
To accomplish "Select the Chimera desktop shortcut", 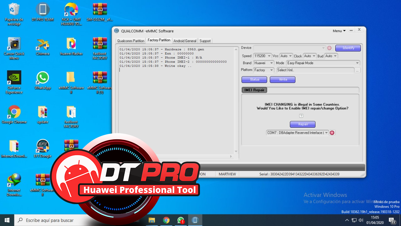I will pos(43,46).
